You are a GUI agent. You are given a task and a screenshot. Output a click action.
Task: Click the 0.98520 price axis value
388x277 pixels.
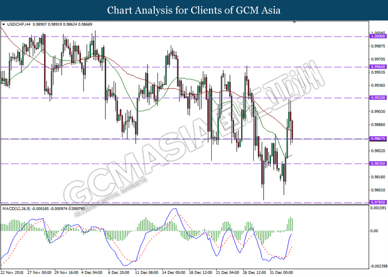pyautogui.click(x=378, y=151)
